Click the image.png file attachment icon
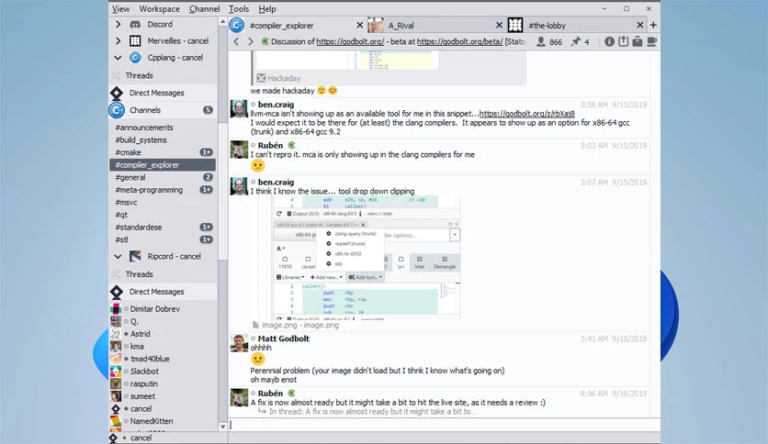768x444 pixels. [x=255, y=325]
